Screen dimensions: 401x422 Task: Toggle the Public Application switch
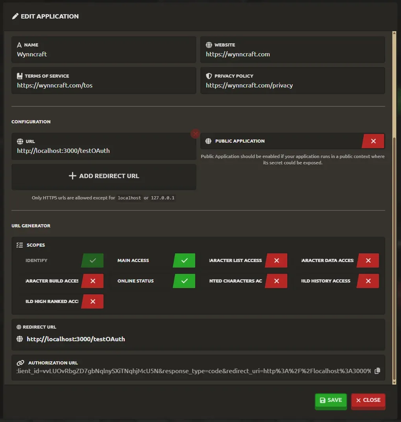tap(373, 141)
